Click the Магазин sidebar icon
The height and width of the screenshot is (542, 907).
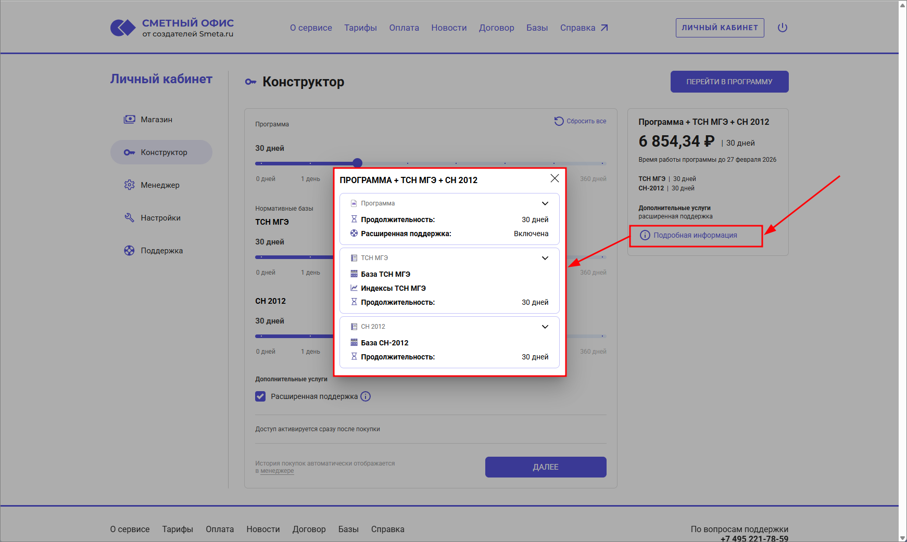[x=129, y=120]
